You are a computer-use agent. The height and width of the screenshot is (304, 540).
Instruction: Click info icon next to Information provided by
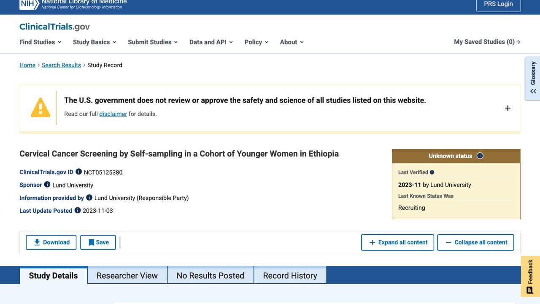coord(89,197)
